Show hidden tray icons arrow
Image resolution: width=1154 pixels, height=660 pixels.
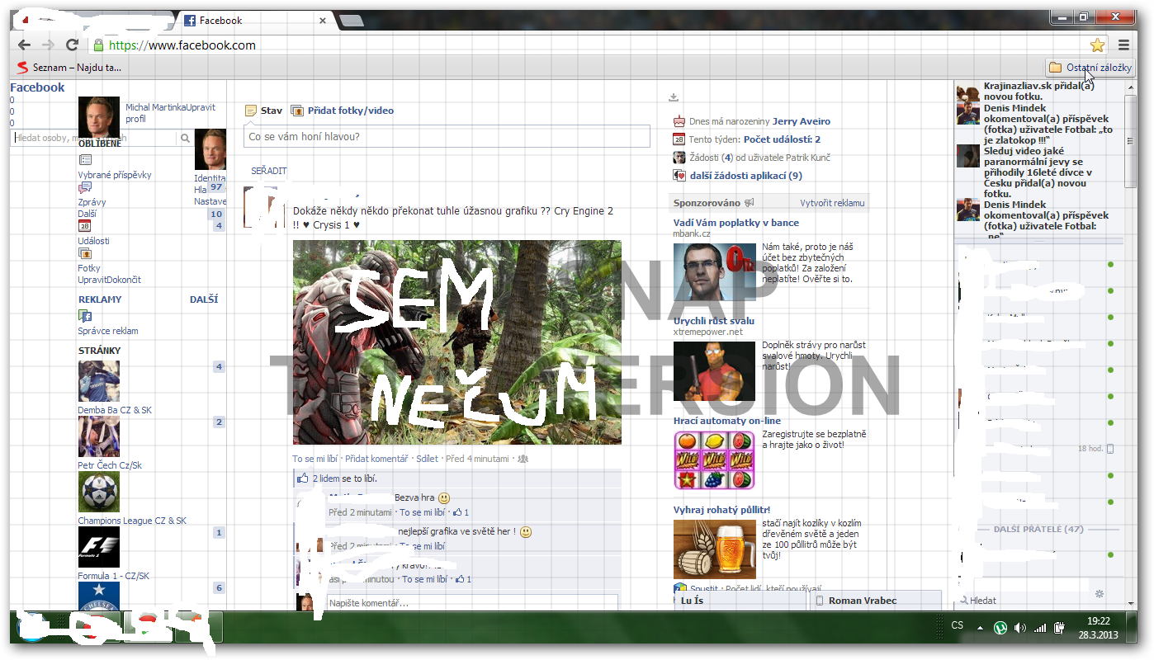(x=980, y=629)
